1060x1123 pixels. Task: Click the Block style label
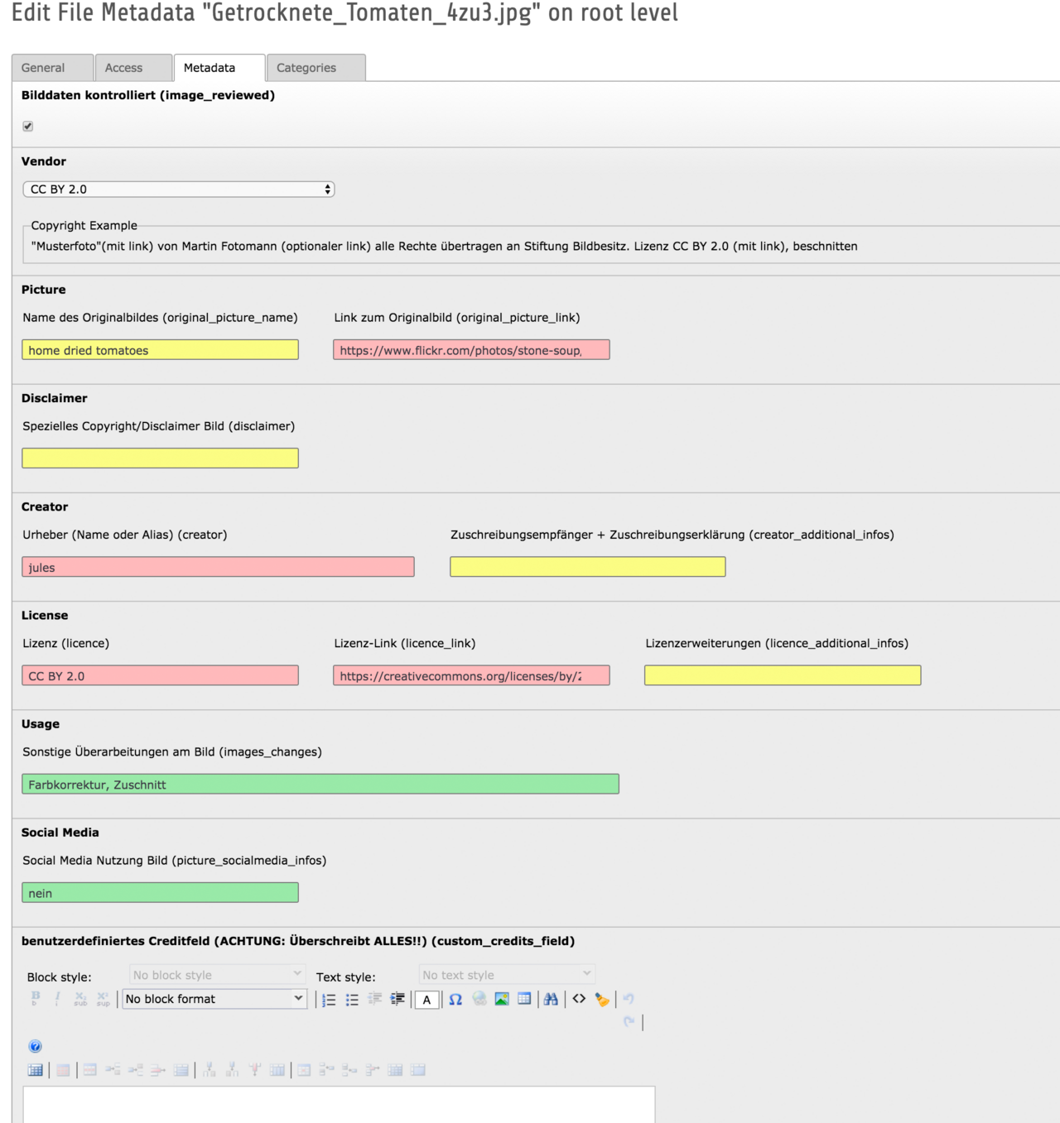pos(60,977)
